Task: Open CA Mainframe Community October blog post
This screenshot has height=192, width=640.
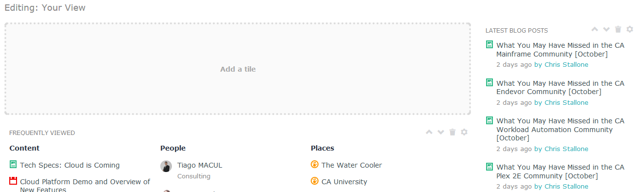Action: [x=560, y=50]
